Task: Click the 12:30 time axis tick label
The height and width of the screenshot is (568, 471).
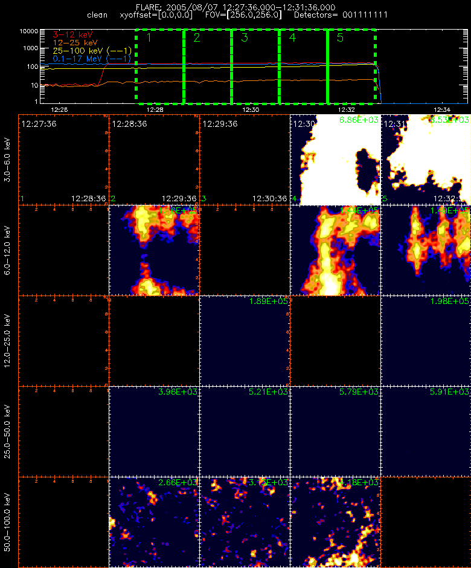Action: 251,109
